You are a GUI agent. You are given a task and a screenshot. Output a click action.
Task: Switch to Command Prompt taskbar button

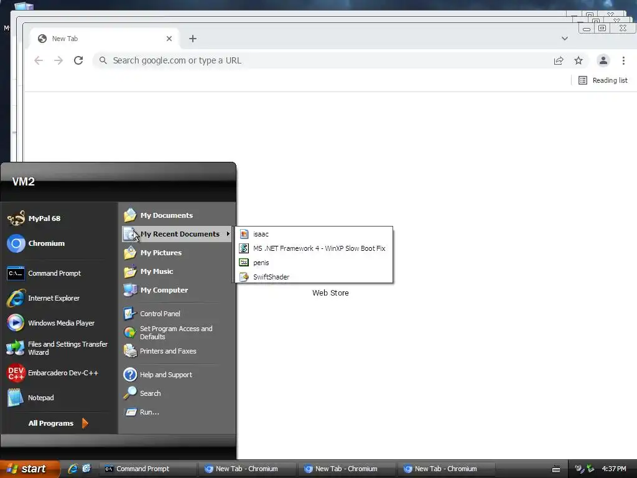point(148,469)
